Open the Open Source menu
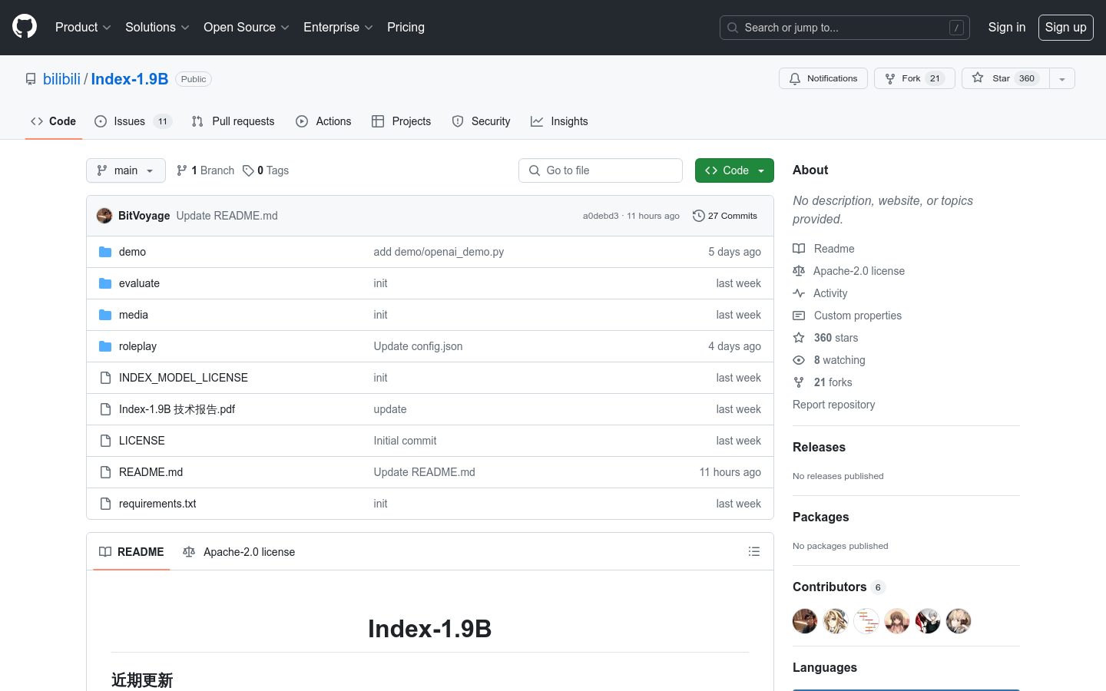 click(x=247, y=27)
